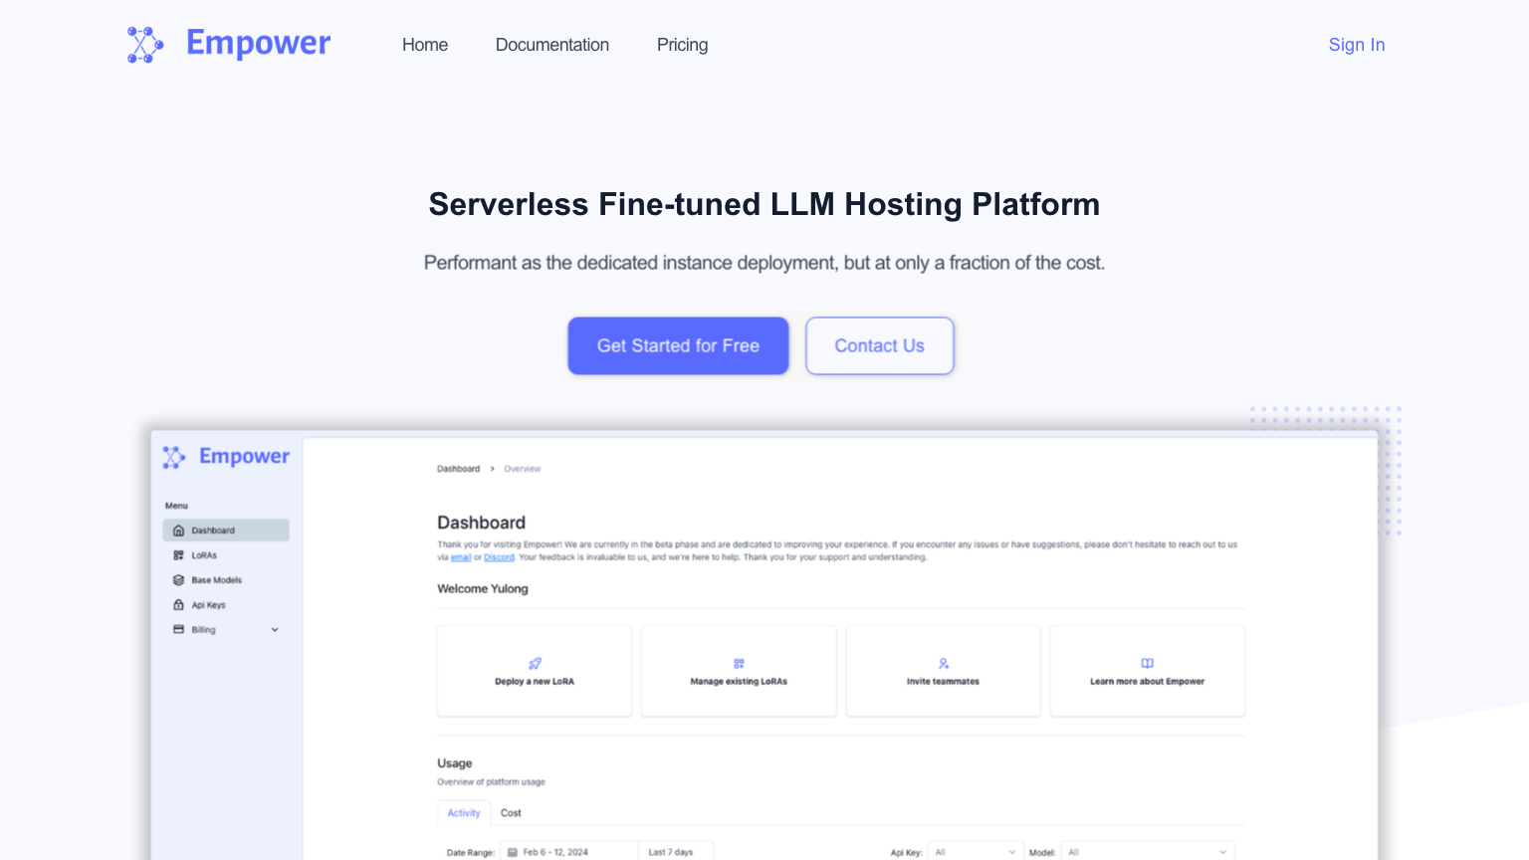This screenshot has width=1529, height=860.
Task: Click the rocket icon for Deploy a new LoRA
Action: pos(535,663)
